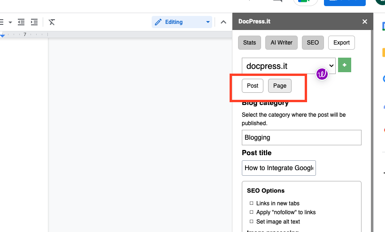Image resolution: width=385 pixels, height=232 pixels.
Task: Switch to the Export tab
Action: [x=341, y=43]
